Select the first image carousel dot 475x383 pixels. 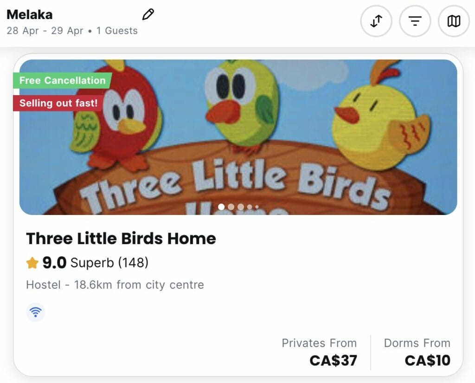pos(221,207)
